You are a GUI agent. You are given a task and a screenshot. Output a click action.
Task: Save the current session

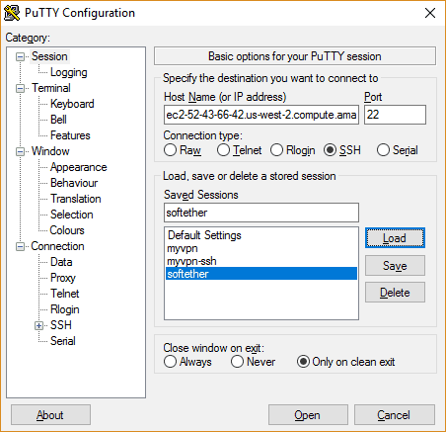[x=395, y=266]
